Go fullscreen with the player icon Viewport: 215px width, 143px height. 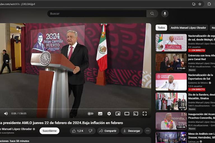pos(145,114)
